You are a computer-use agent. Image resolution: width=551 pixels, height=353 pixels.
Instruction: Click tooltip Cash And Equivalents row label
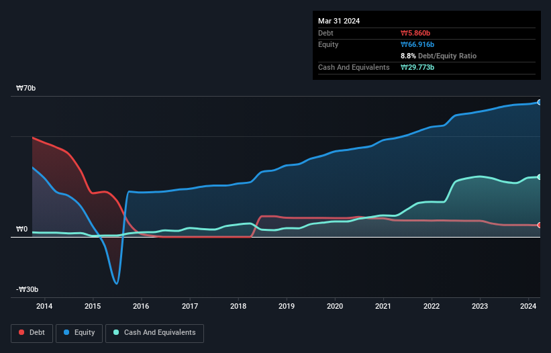(354, 67)
